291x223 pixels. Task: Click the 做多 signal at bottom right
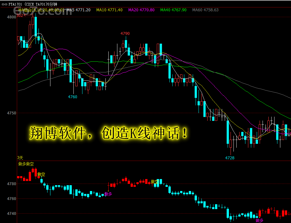pos(259,220)
